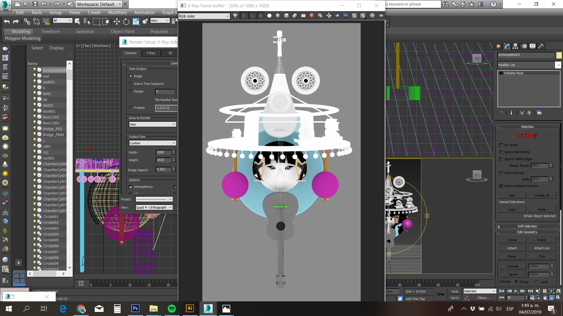Toggle red channel in frame buffer
The height and width of the screenshot is (316, 563).
tap(244, 16)
